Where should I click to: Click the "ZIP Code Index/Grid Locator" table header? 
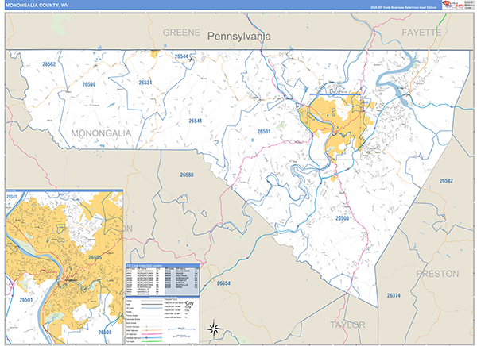click(x=163, y=266)
